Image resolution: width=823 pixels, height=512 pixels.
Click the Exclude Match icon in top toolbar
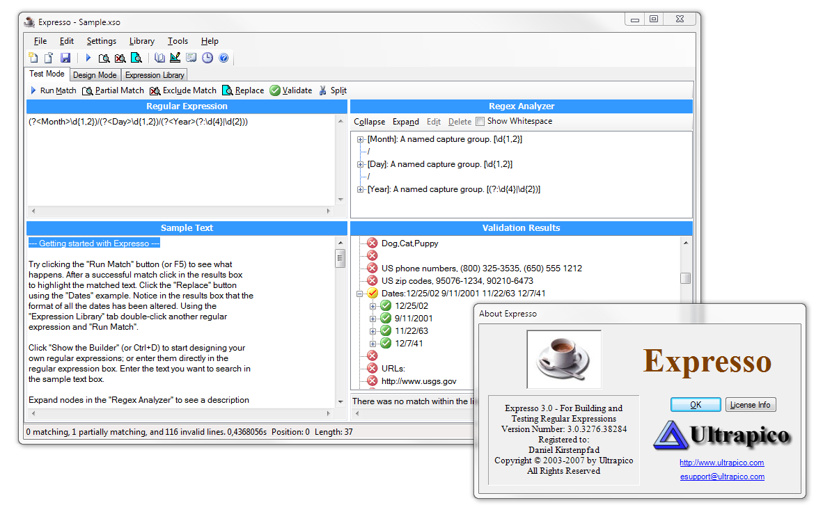[x=120, y=58]
